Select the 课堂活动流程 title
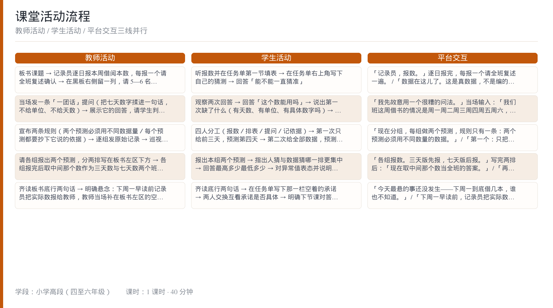 tap(53, 16)
